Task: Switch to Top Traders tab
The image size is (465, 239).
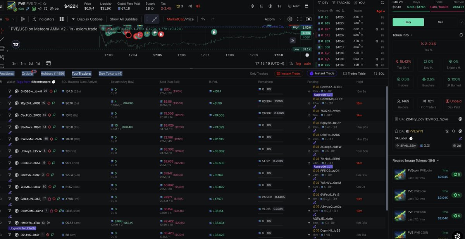Action: pos(81,74)
